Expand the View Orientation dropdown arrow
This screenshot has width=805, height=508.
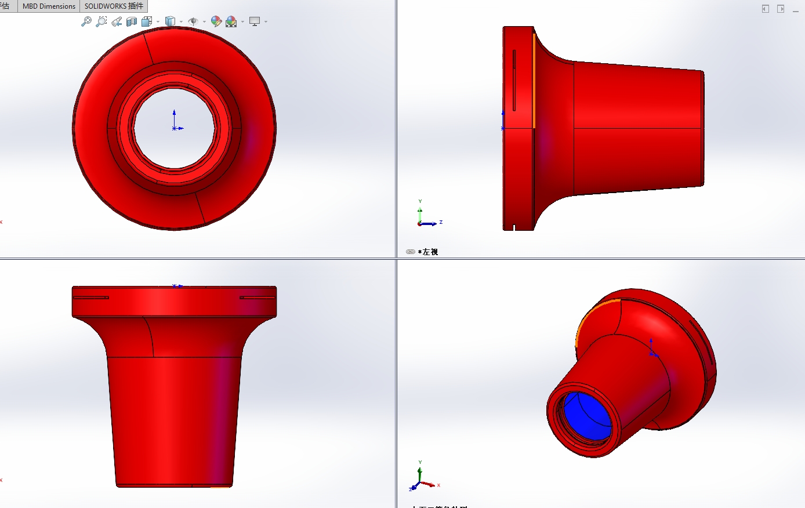click(x=158, y=22)
